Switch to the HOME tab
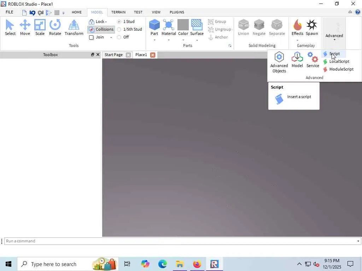 pyautogui.click(x=77, y=12)
